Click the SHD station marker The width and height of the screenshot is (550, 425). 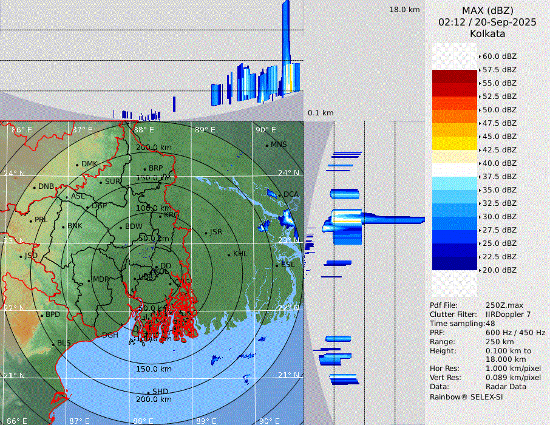[x=148, y=392]
